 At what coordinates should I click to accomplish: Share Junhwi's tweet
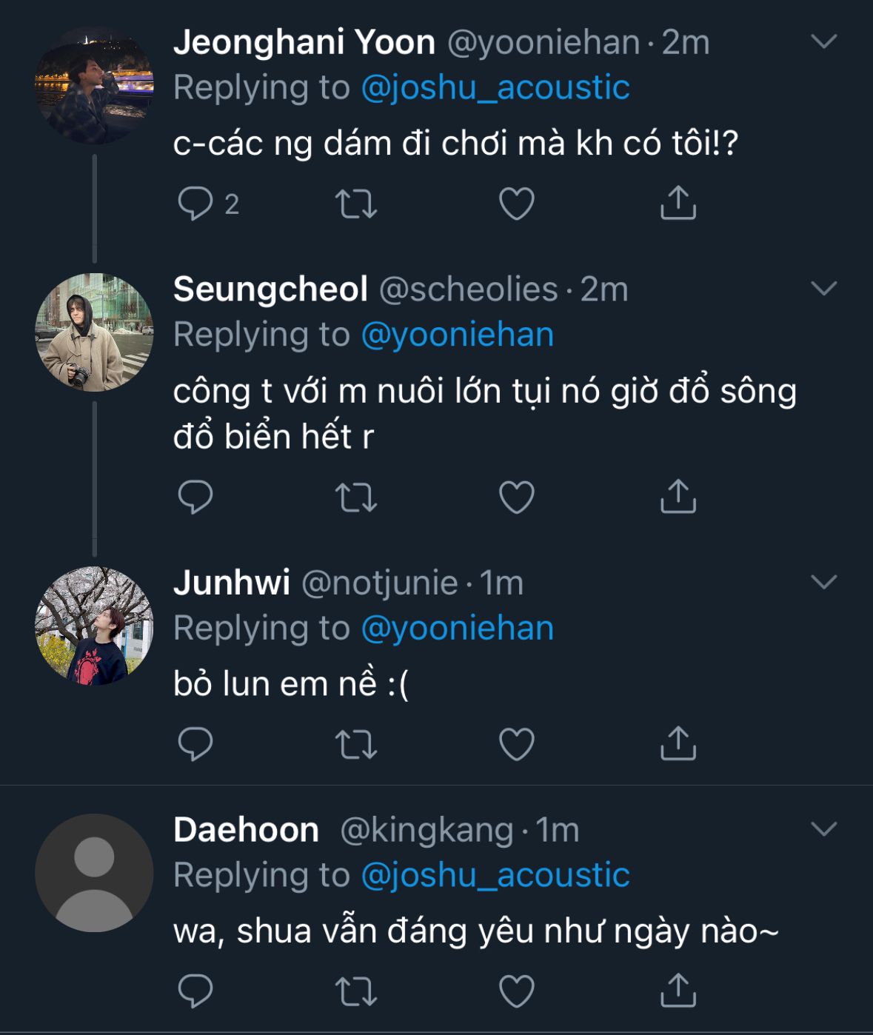(678, 744)
